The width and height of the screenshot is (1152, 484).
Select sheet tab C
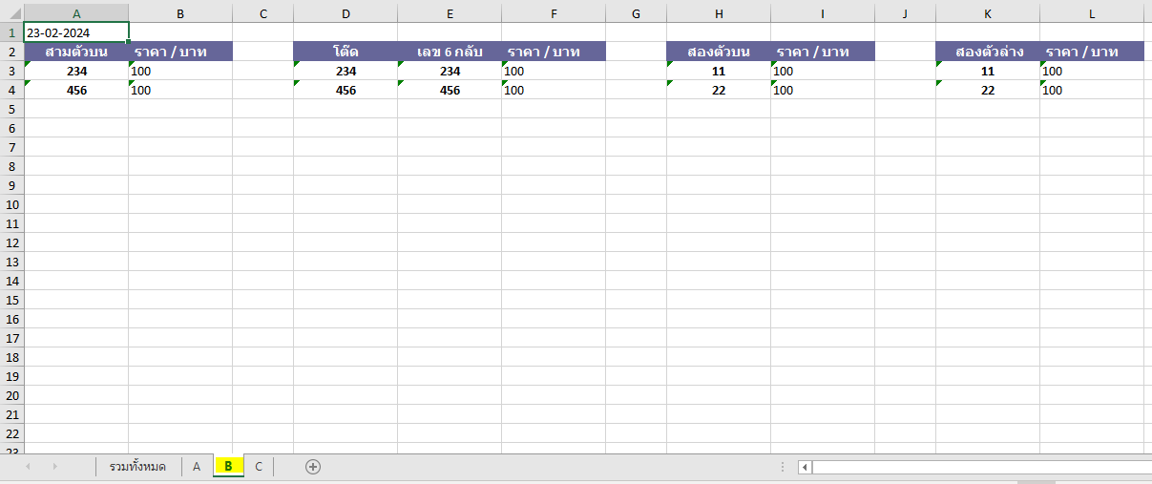pos(258,467)
